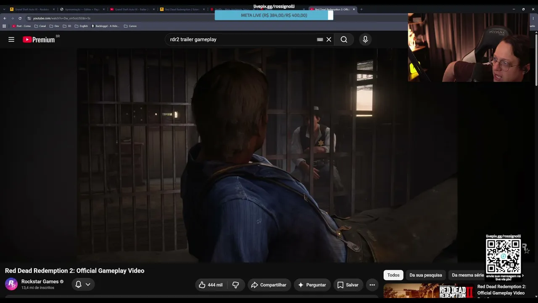The width and height of the screenshot is (538, 303).
Task: Close the active Red Dead Redemption 2: Official tab
Action: point(354,9)
